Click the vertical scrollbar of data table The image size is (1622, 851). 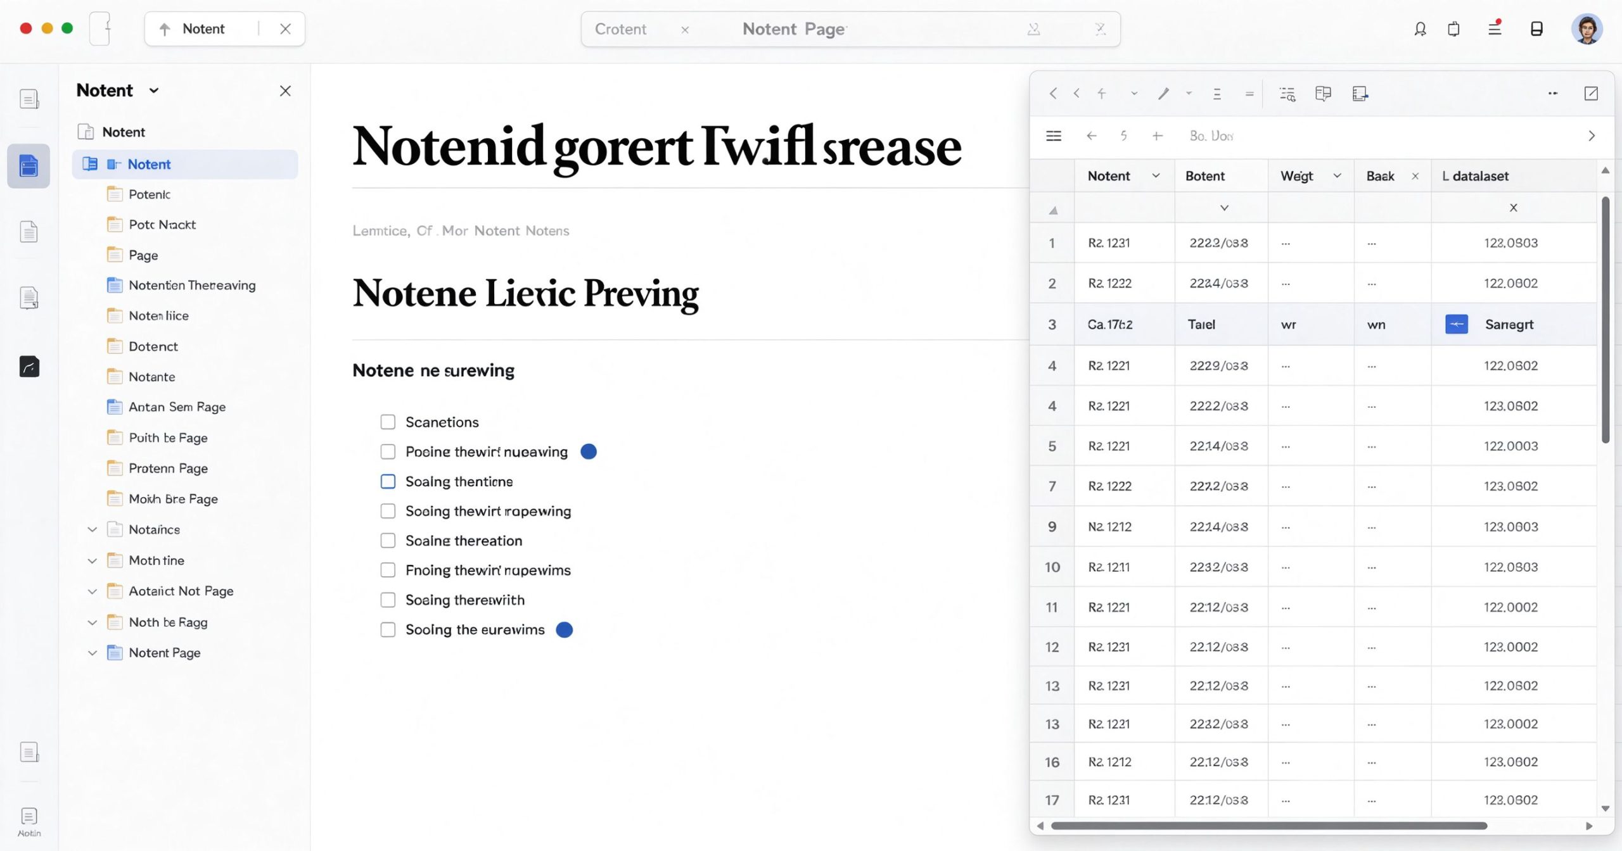1605,320
